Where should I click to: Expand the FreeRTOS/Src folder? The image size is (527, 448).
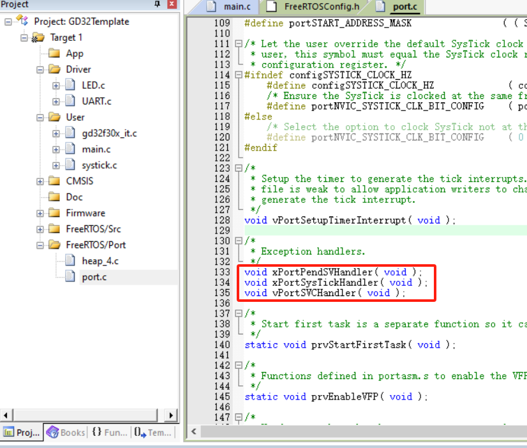[x=40, y=229]
